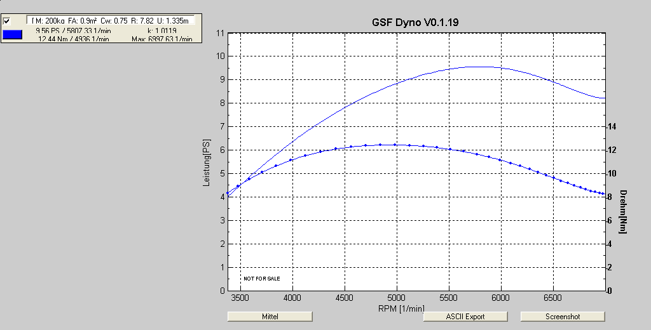651x330 pixels.
Task: Uncheck the run visibility checkbox in legend
Action: [7, 21]
